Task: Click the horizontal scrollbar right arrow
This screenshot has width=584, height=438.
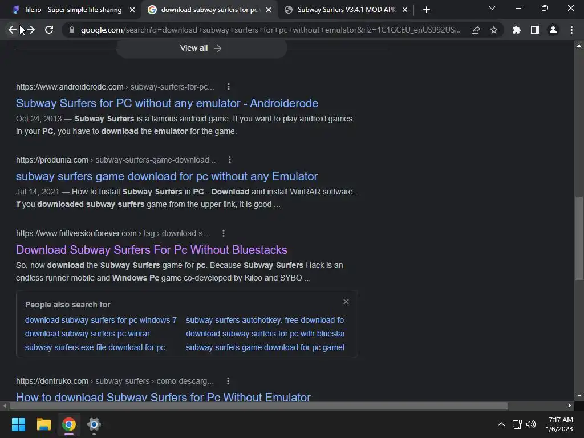Action: click(x=570, y=406)
